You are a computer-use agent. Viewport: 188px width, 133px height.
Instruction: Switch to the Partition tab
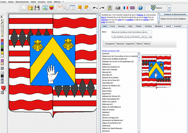click(148, 26)
